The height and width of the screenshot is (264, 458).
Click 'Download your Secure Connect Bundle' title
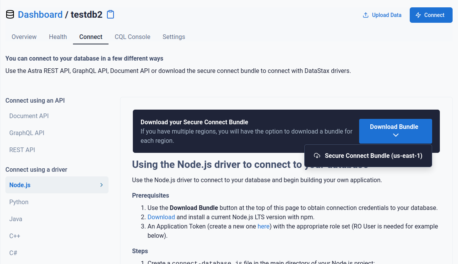[194, 122]
